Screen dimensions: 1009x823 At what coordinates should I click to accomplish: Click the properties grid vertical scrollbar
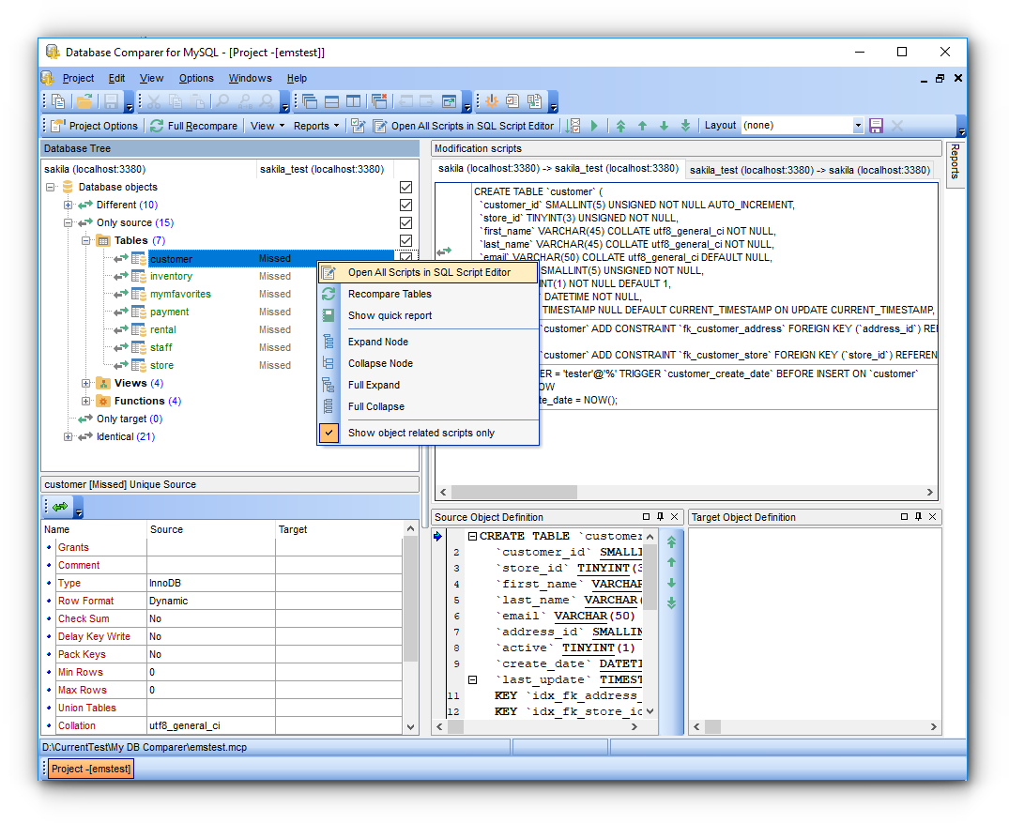tap(410, 628)
